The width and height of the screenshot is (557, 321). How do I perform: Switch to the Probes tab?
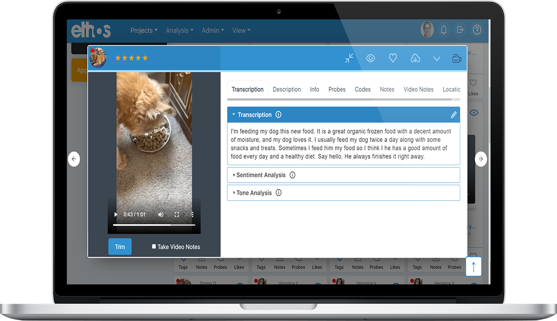(x=337, y=89)
